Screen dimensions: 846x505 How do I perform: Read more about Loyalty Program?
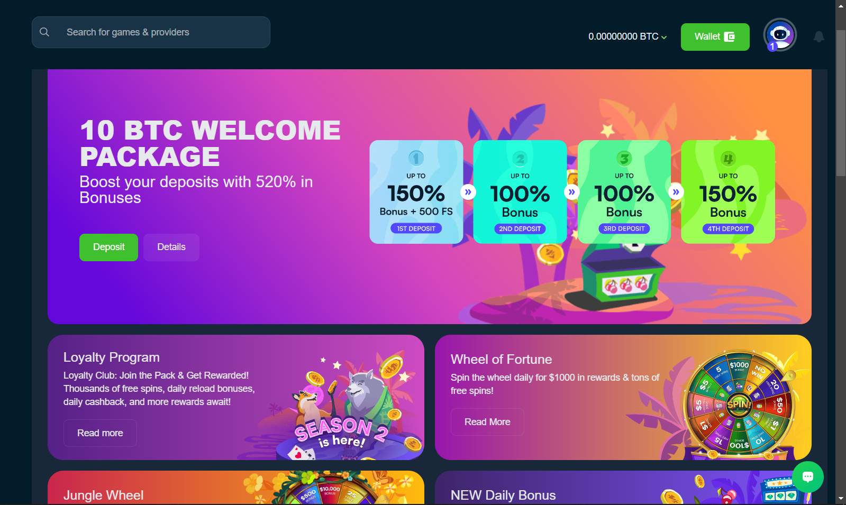pyautogui.click(x=100, y=433)
